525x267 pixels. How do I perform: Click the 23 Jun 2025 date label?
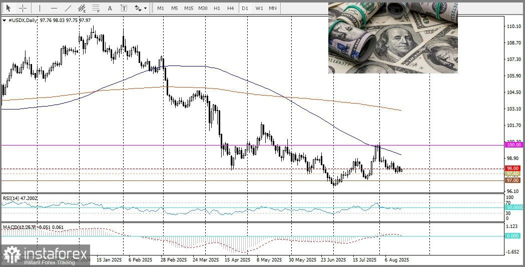[x=333, y=259]
